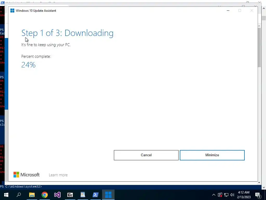The height and width of the screenshot is (200, 266).
Task: Click the PowerShell window scrollbar thumb
Action: click(x=264, y=18)
